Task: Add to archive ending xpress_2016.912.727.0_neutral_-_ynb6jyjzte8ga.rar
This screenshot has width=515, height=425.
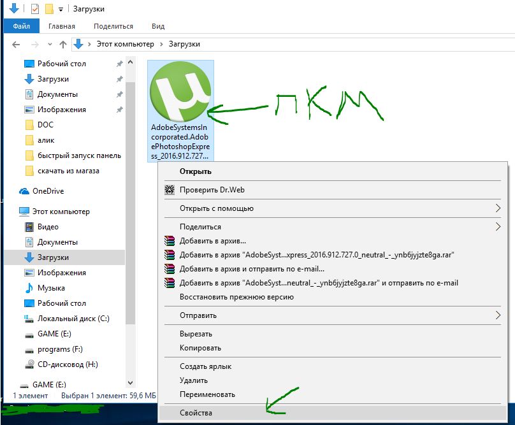Action: [333, 255]
